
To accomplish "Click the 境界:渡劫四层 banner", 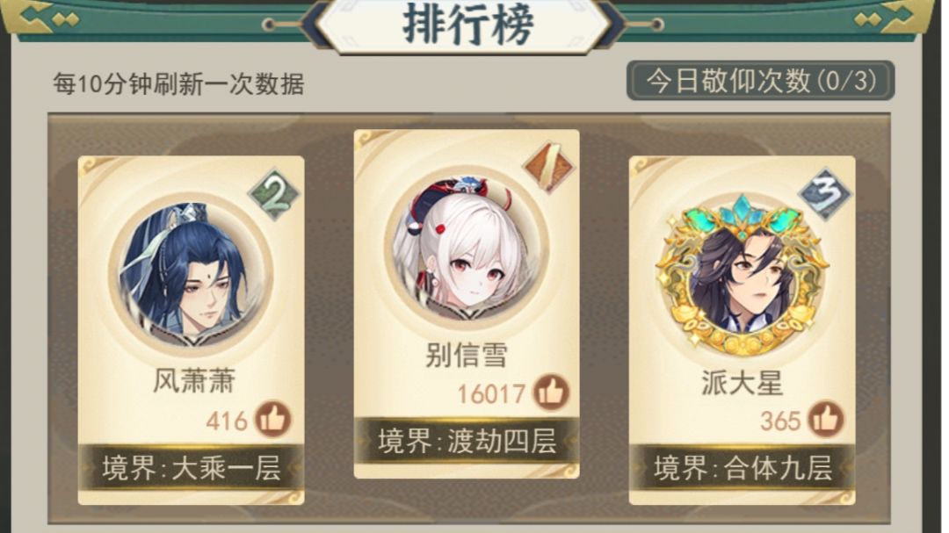I will point(467,441).
